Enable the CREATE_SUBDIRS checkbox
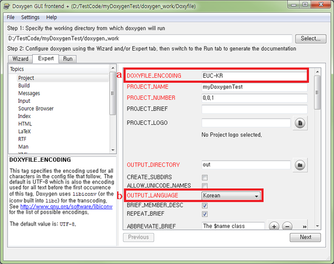 coord(205,178)
